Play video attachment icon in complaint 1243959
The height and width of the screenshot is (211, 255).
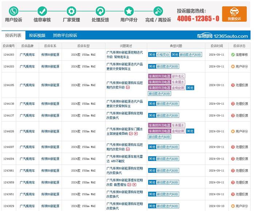pyautogui.click(x=134, y=185)
